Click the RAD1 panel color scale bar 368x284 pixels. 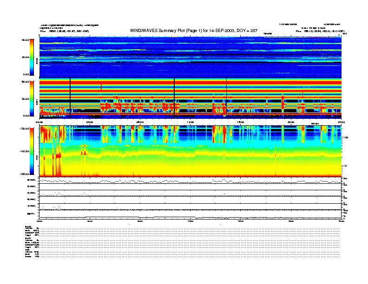(32, 99)
